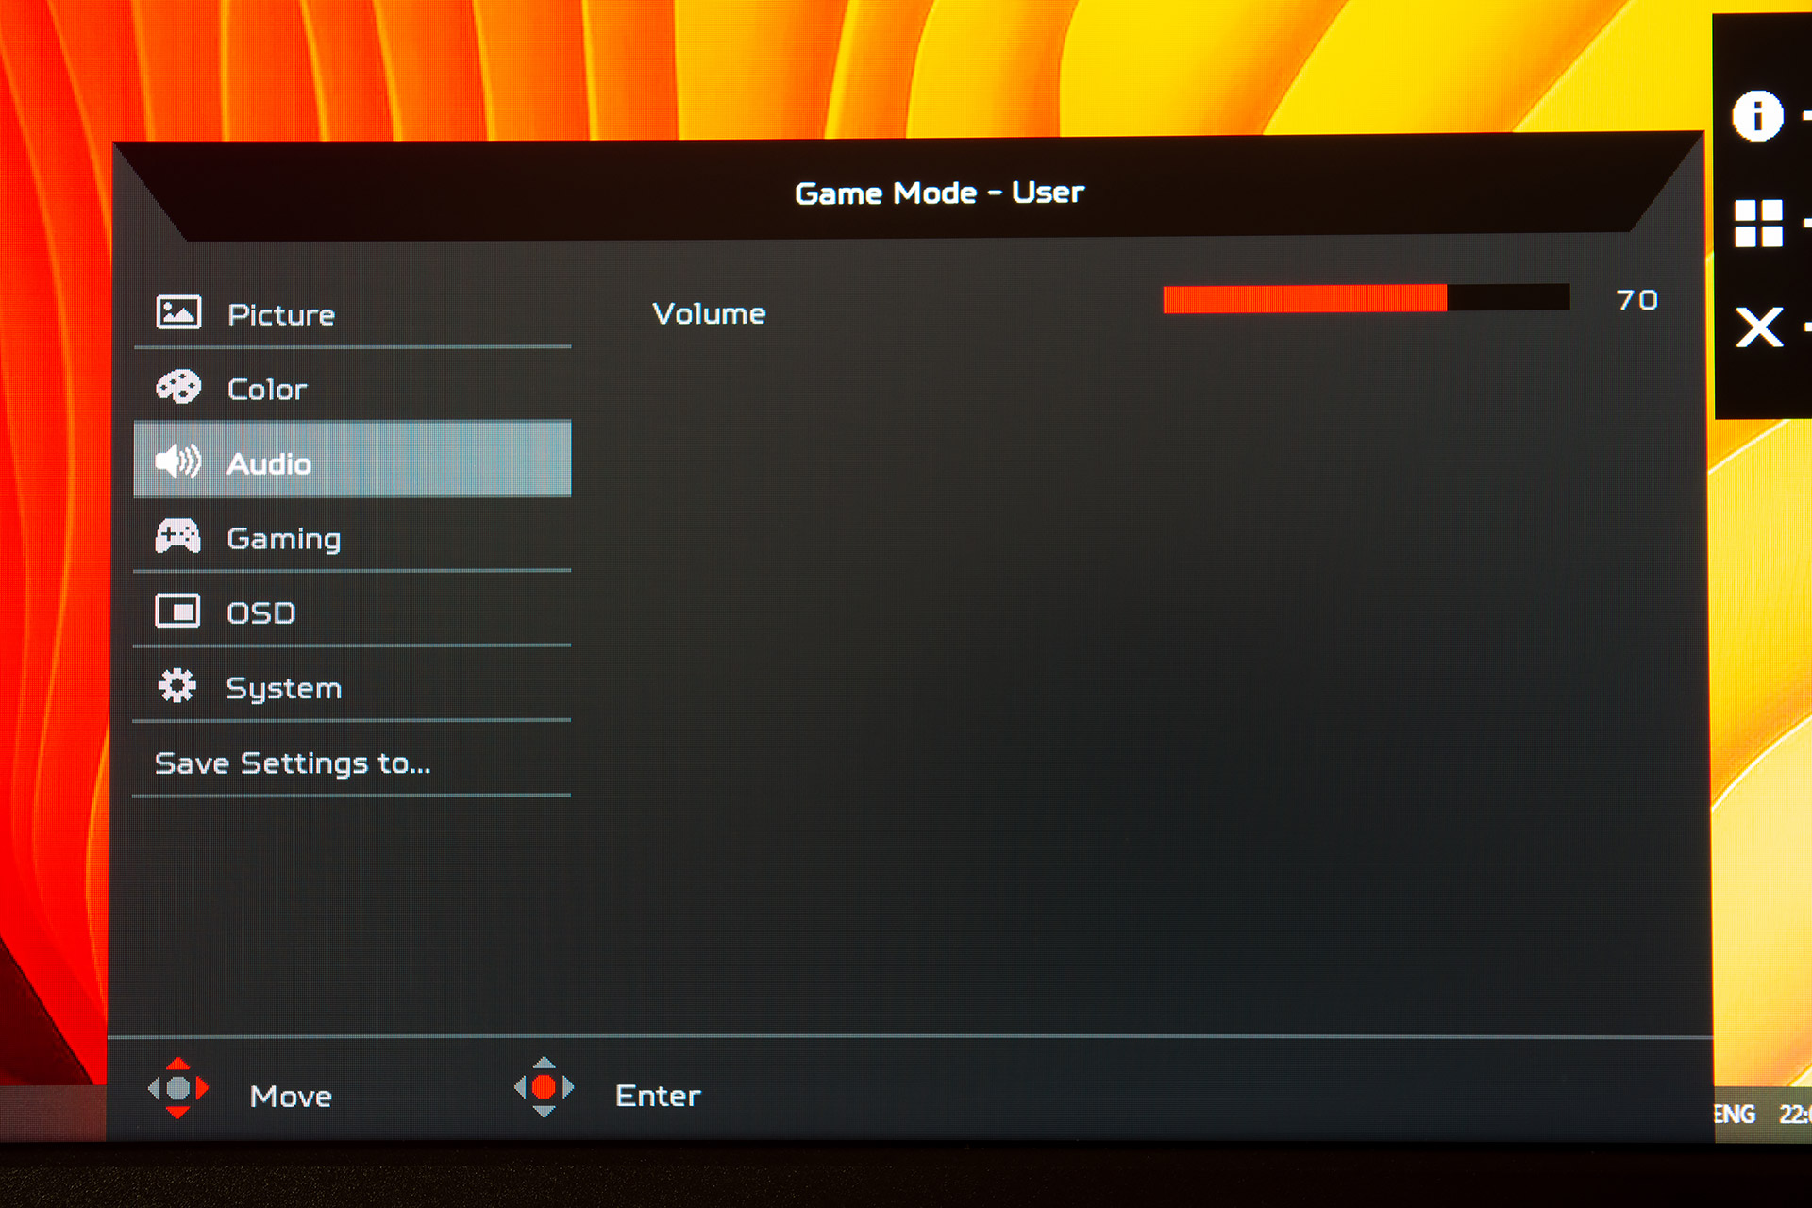Image resolution: width=1812 pixels, height=1208 pixels.
Task: Open the Gaming menu label
Action: 283,539
